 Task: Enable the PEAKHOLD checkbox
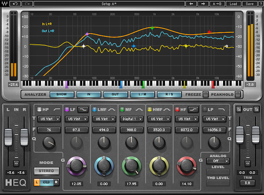pyautogui.click(x=238, y=94)
